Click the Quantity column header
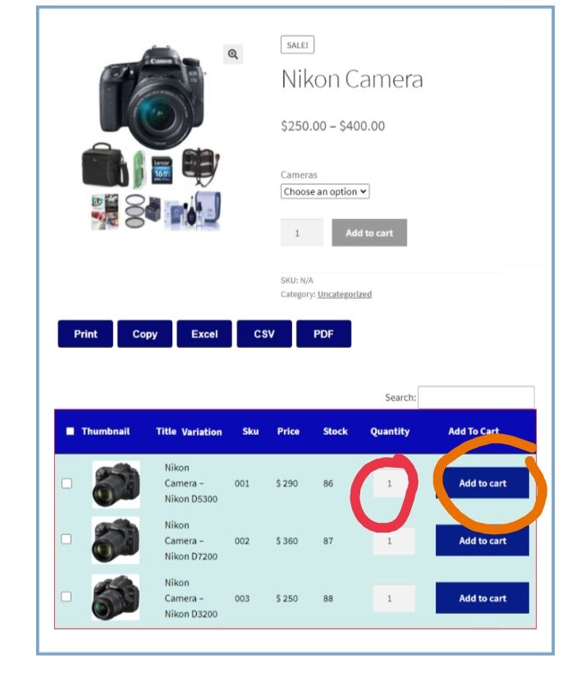 tap(390, 432)
